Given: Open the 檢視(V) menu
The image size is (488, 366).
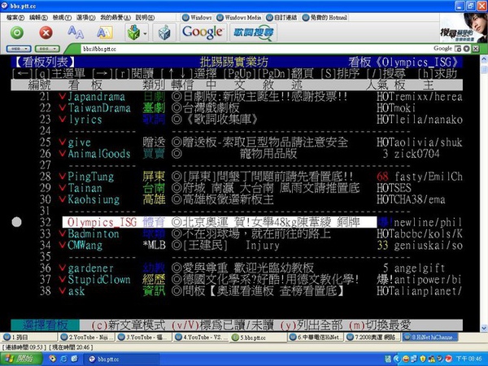Looking at the screenshot, I should (x=62, y=17).
